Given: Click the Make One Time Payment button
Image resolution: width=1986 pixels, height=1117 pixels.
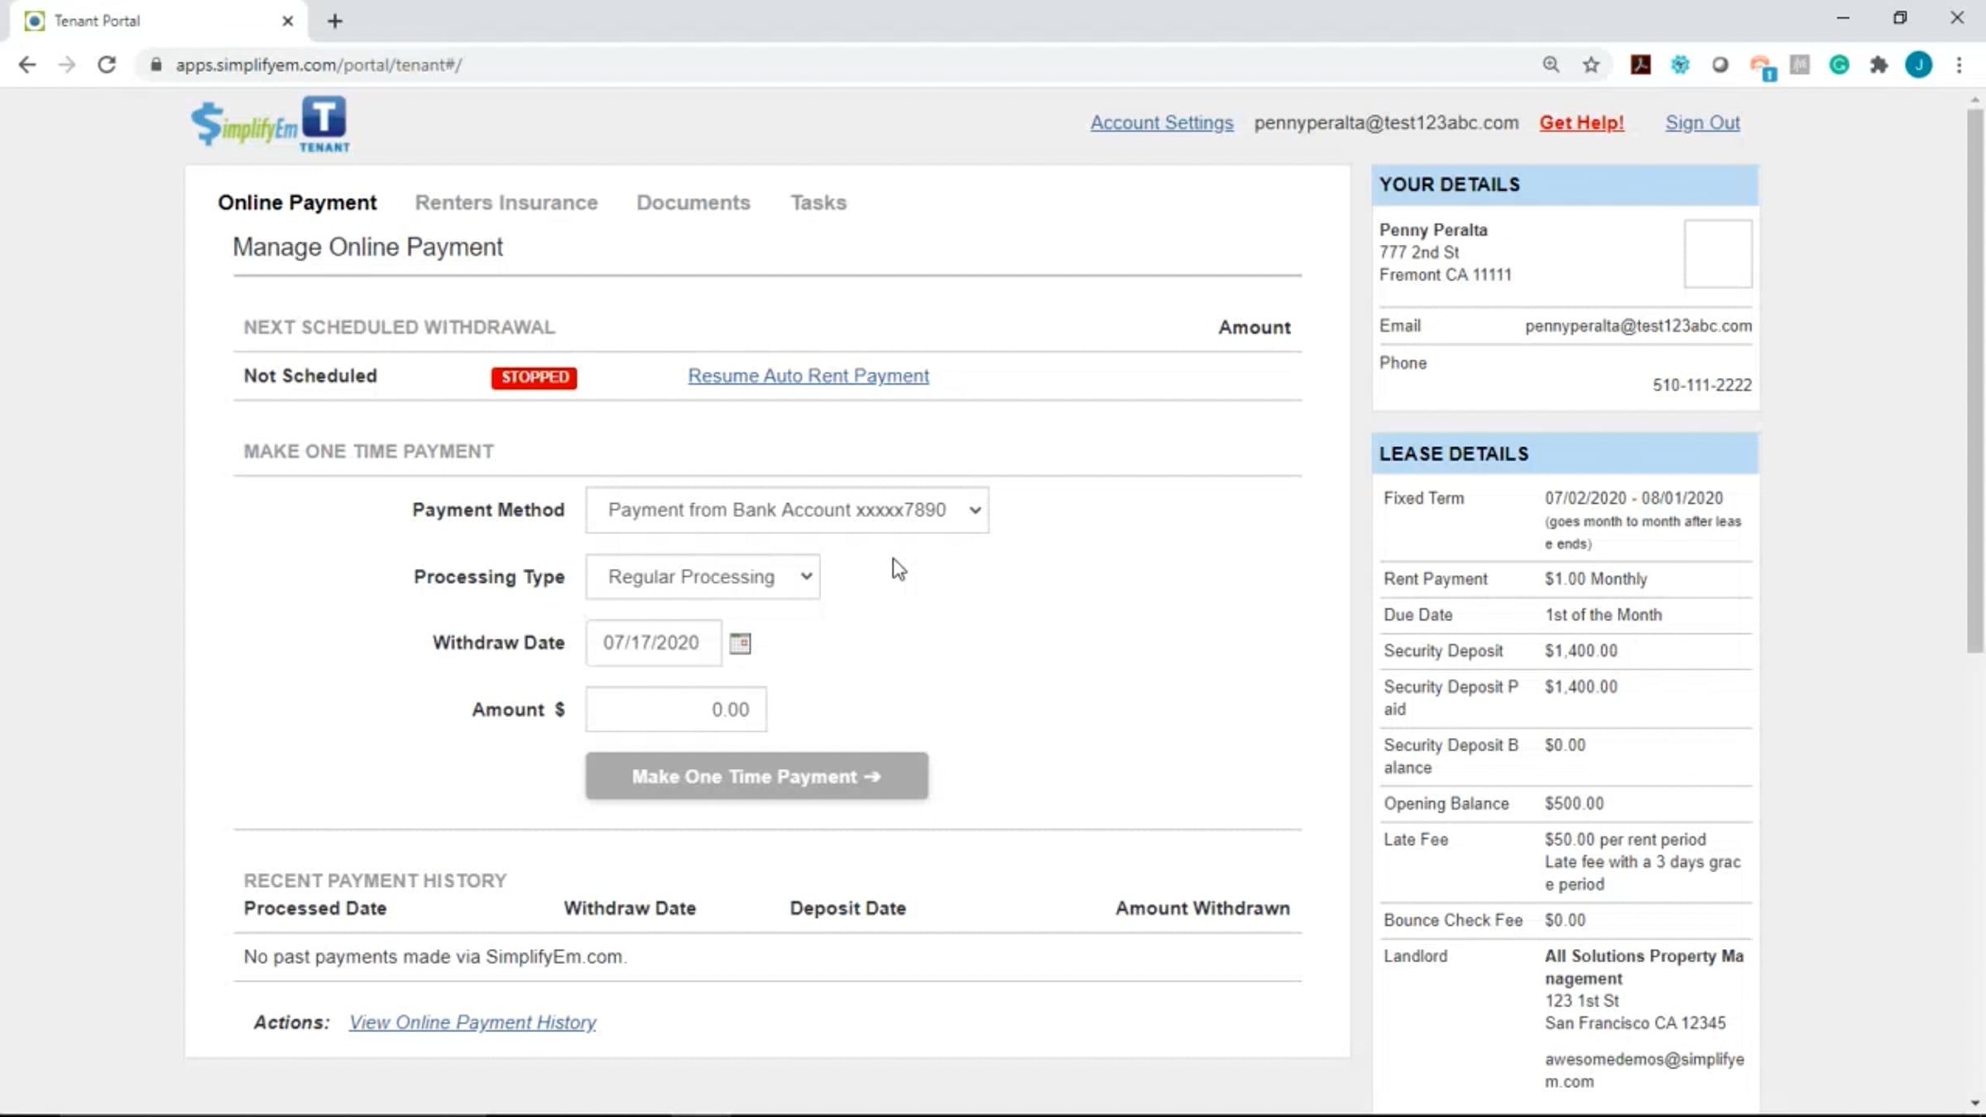Looking at the screenshot, I should 756,776.
